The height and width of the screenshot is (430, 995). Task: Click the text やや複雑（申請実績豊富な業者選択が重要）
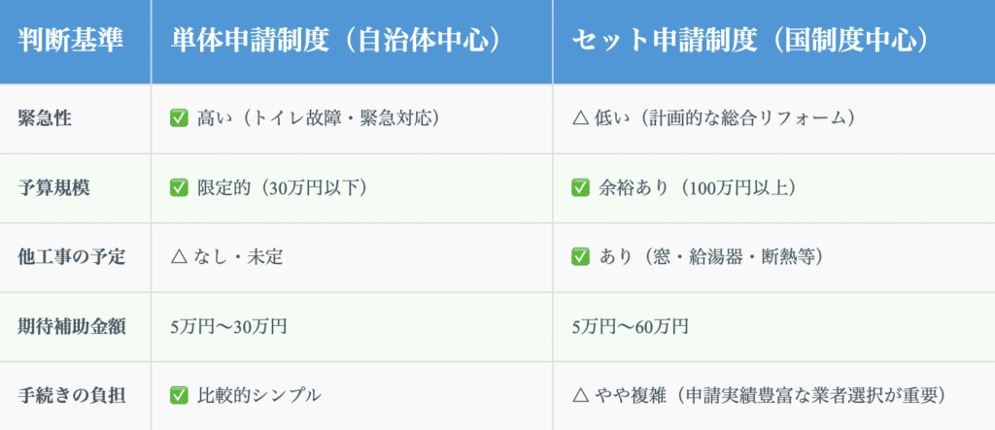766,395
